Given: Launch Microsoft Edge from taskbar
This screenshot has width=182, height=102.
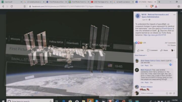Looking at the screenshot, I should [64, 101].
